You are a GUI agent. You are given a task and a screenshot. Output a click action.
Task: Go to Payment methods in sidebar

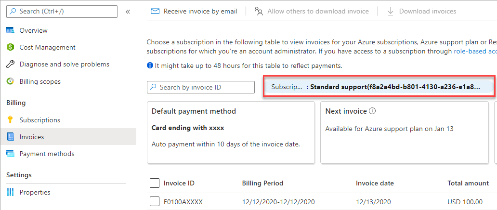pyautogui.click(x=47, y=154)
